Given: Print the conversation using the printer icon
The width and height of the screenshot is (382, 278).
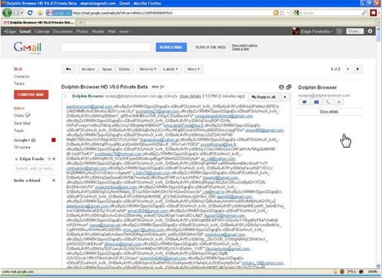Looking at the screenshot, I should (x=282, y=87).
